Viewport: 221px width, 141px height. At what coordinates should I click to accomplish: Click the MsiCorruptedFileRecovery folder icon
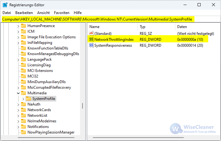(23, 87)
